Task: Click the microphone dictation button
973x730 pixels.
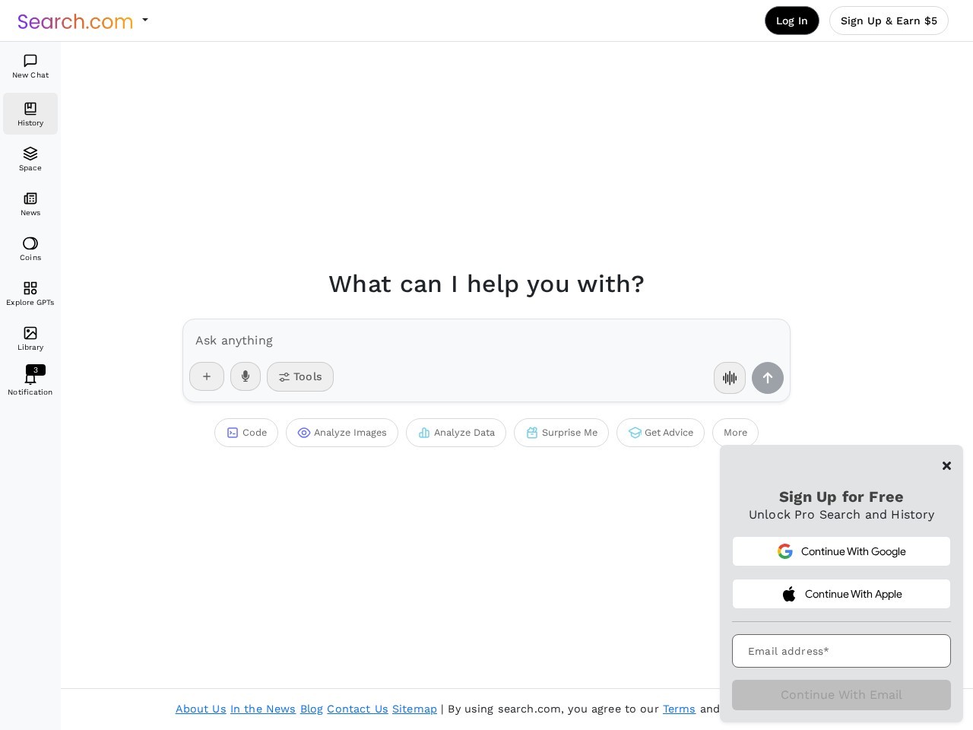Action: point(246,376)
